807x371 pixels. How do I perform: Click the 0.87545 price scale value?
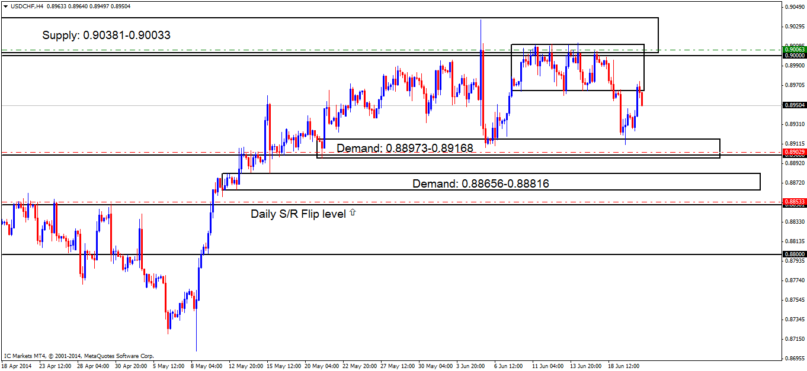coord(795,300)
